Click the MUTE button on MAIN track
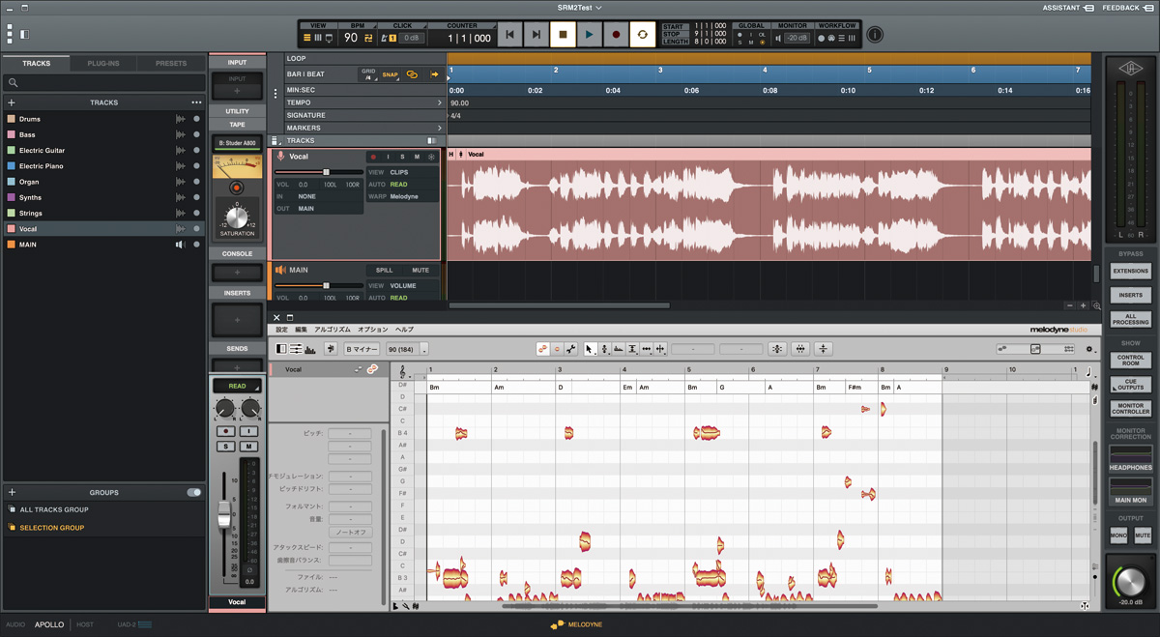Screen dimensions: 1160x637 tap(420, 271)
